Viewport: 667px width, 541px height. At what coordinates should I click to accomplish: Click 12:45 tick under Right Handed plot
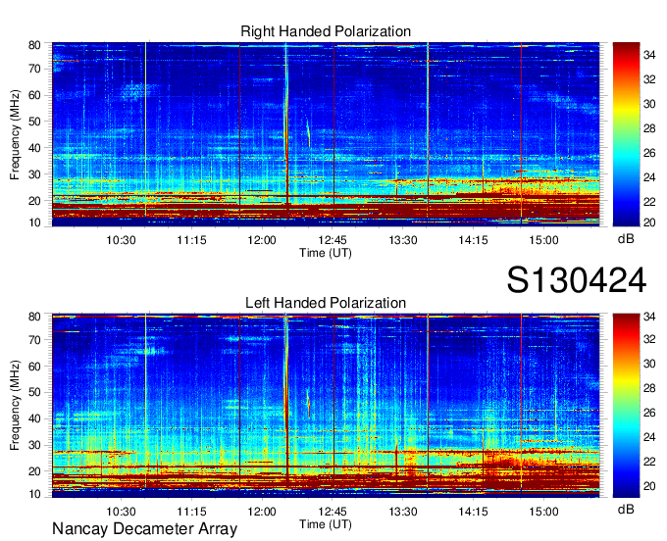tap(333, 240)
